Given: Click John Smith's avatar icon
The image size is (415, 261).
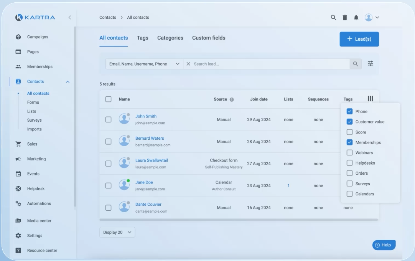Looking at the screenshot, I should [x=124, y=119].
